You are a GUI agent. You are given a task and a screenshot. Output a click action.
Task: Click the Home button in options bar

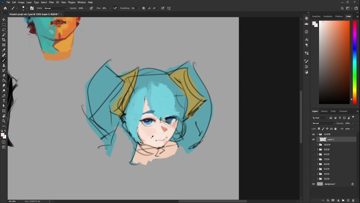click(5, 8)
